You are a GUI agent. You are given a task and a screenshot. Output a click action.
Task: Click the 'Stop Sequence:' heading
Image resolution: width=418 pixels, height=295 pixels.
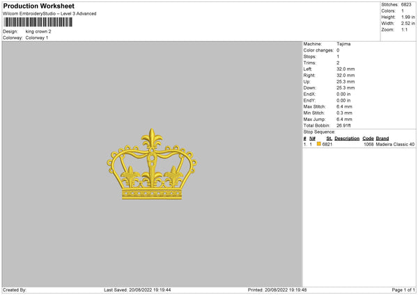[319, 131]
